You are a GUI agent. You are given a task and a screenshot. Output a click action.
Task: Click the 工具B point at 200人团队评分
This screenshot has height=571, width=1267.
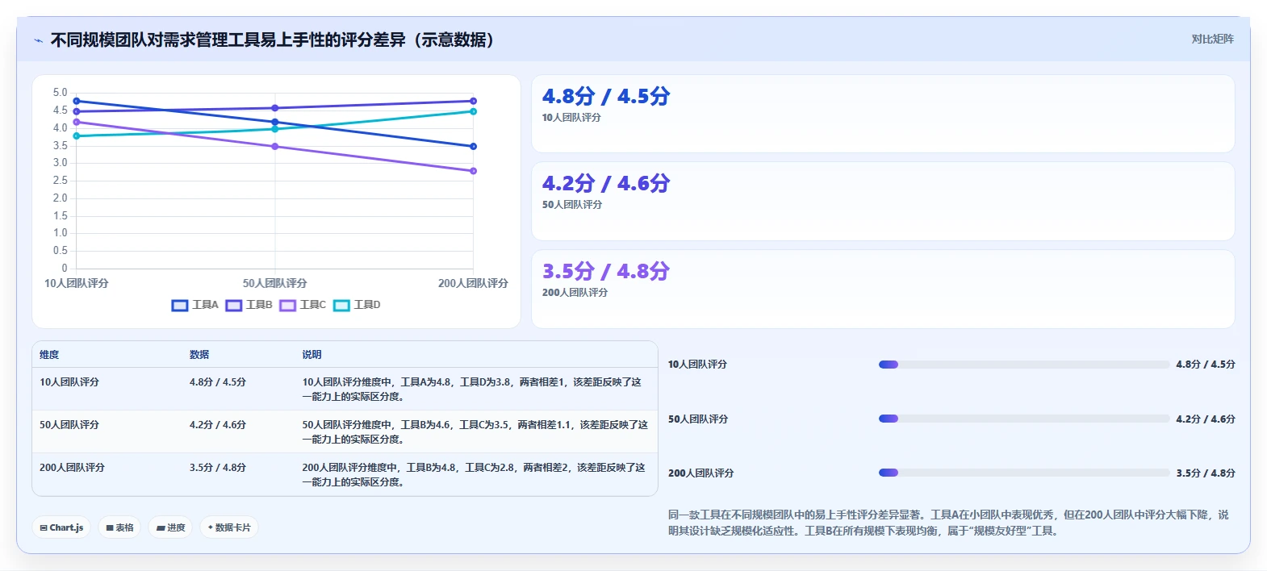(x=474, y=101)
